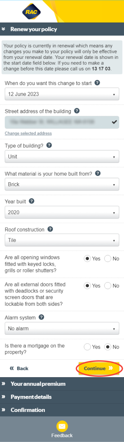Open the Alarm system dropdown
This screenshot has width=124, height=442.
[62, 329]
